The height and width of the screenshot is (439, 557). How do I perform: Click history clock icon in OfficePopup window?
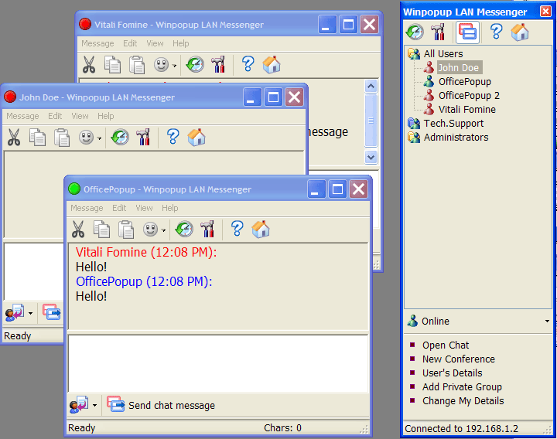coord(184,229)
